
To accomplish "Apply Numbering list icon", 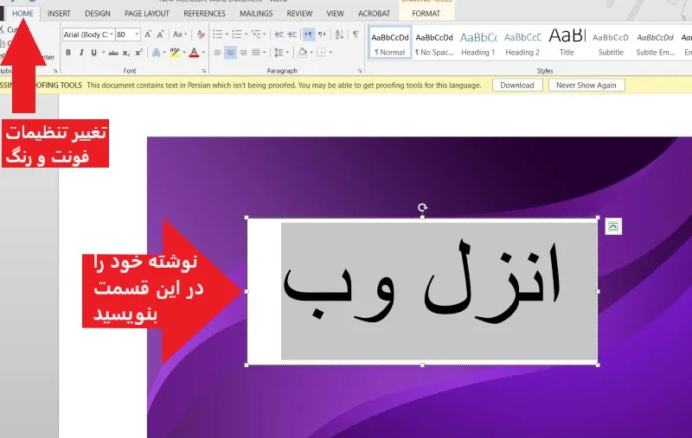I will pos(237,35).
